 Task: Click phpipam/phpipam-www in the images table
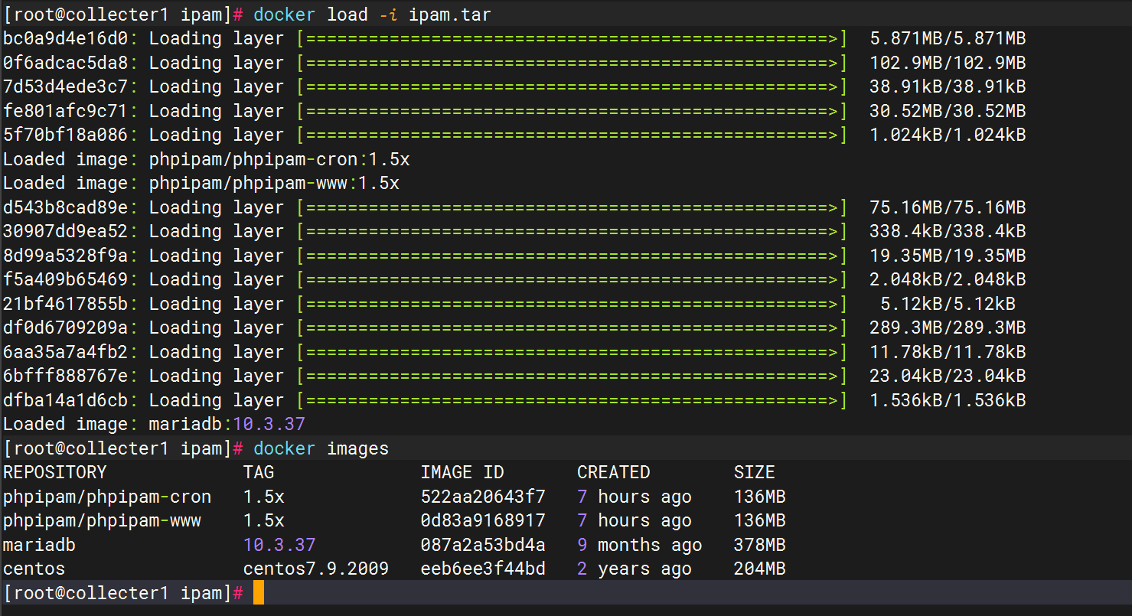click(102, 520)
